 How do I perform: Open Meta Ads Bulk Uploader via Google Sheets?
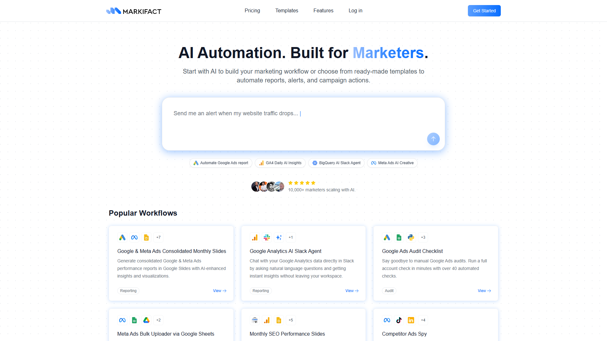166,334
